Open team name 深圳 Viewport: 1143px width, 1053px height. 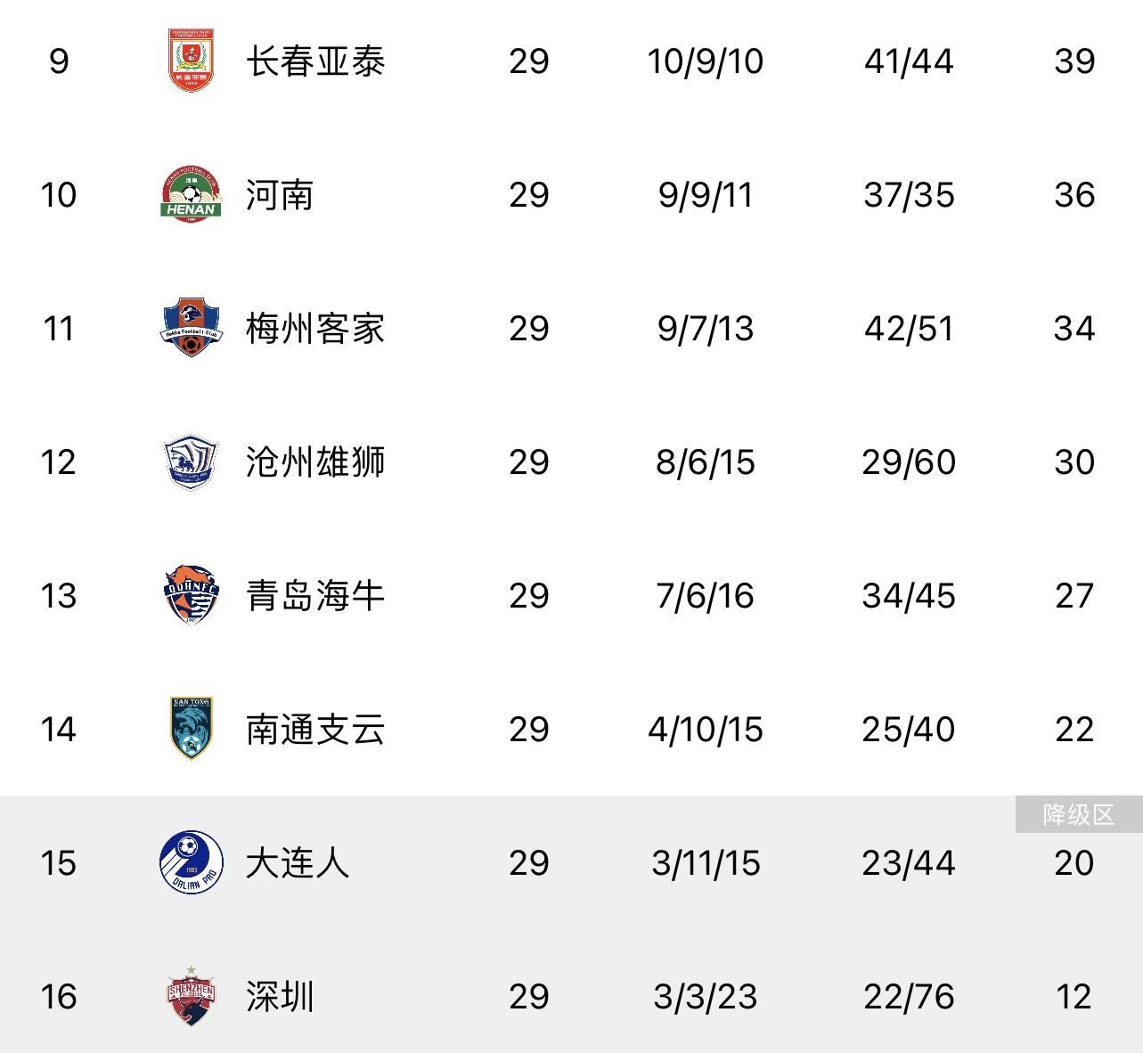pyautogui.click(x=280, y=997)
